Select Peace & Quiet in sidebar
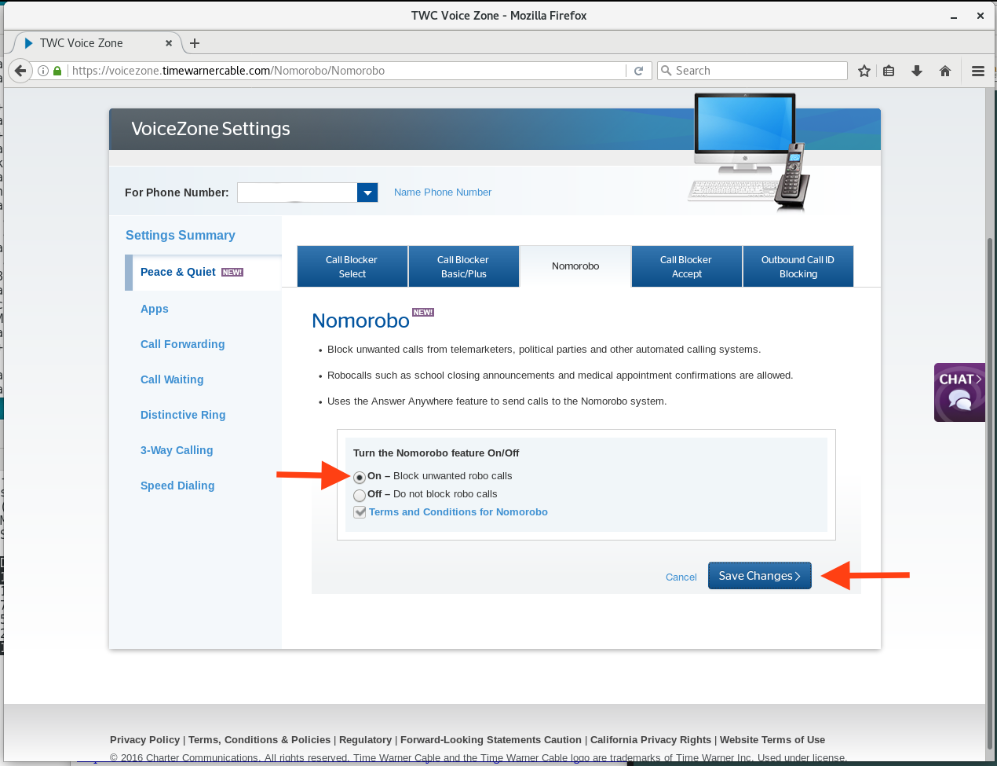Screen dimensions: 997x766 point(178,272)
